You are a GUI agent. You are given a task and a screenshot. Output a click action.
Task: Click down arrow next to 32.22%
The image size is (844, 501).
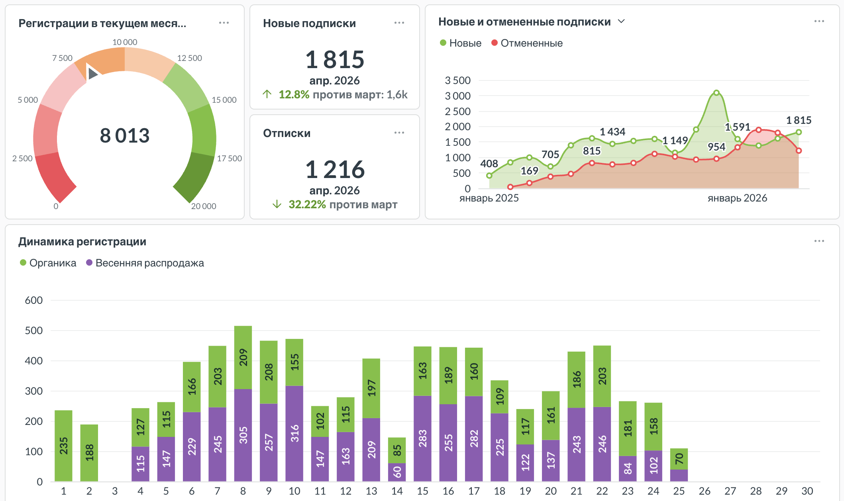pyautogui.click(x=277, y=204)
